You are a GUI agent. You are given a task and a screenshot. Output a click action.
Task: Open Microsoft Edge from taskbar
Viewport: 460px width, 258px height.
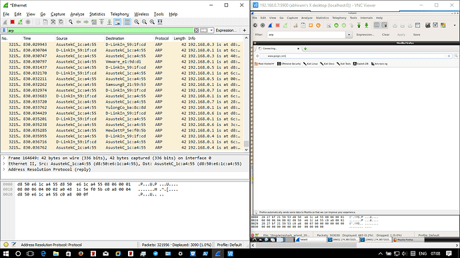point(43,253)
